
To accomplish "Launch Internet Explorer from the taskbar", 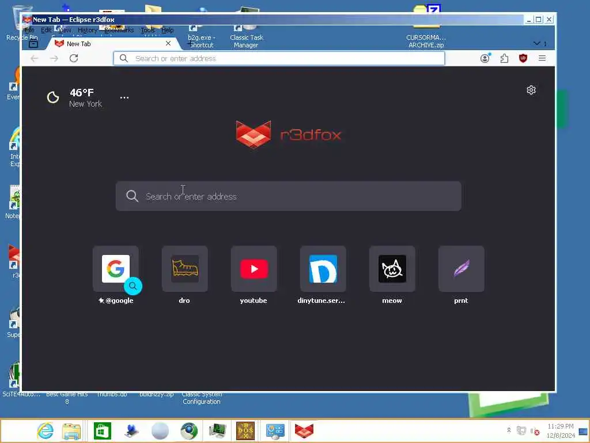I will click(45, 431).
